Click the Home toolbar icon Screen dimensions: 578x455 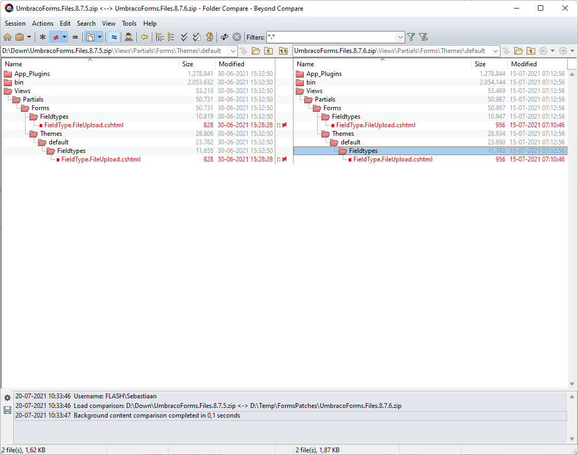point(7,37)
